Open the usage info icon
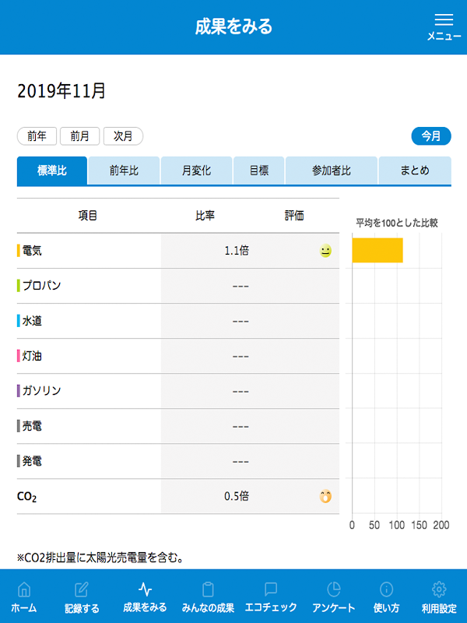467x623 pixels. tap(386, 590)
